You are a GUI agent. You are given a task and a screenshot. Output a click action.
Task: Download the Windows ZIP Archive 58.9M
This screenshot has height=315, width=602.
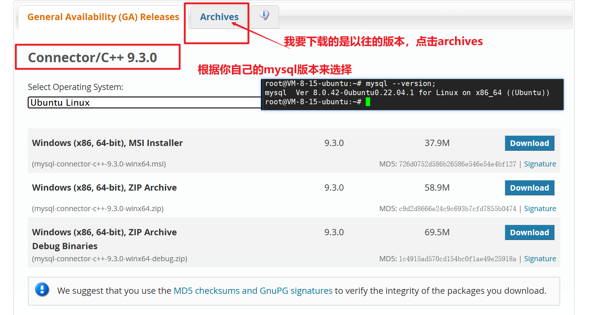pyautogui.click(x=530, y=188)
